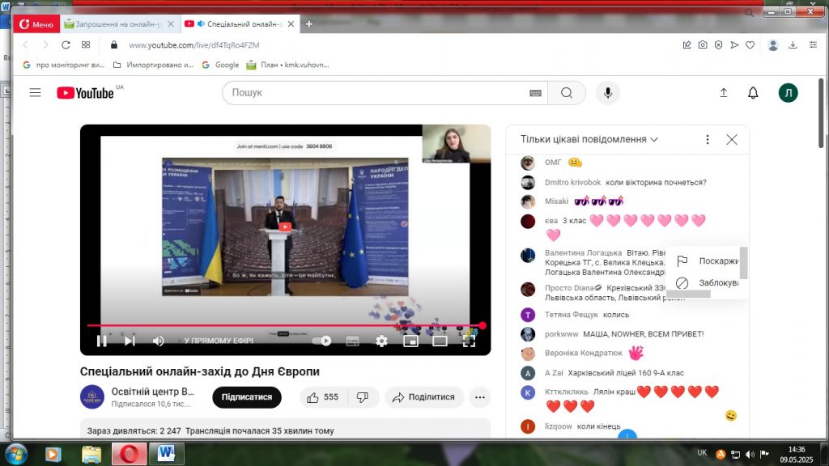This screenshot has width=829, height=466.
Task: Open video player settings gear
Action: pos(381,341)
